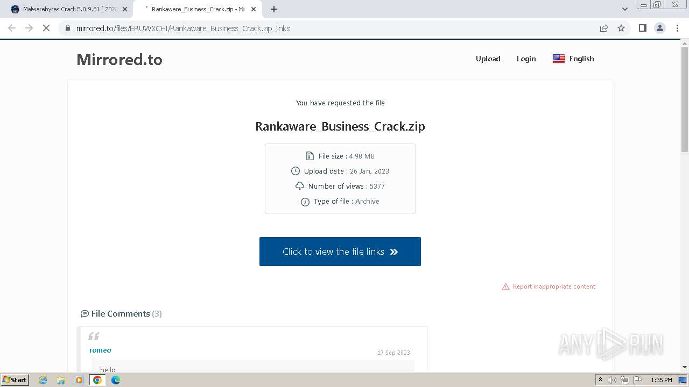This screenshot has height=387, width=689.
Task: Open the media player taskbar icon
Action: (79, 380)
